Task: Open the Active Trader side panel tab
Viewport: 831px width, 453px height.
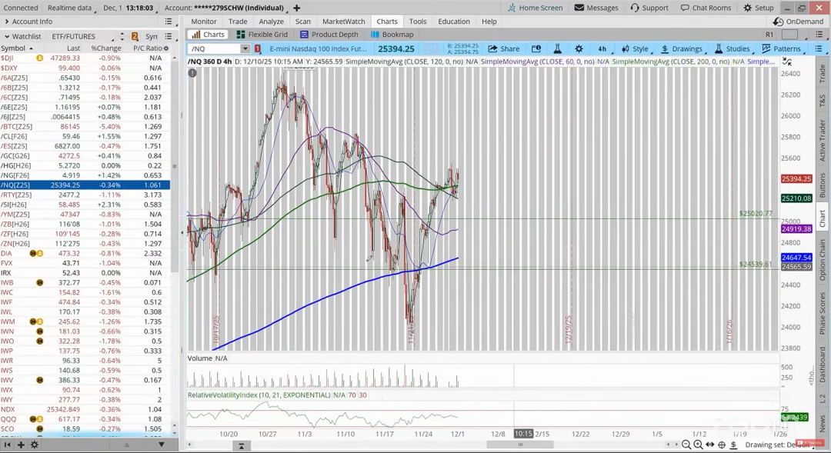Action: point(823,140)
